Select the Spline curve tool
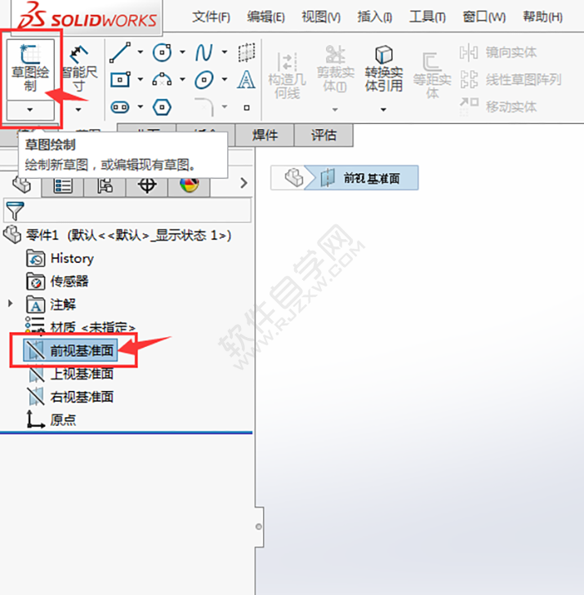 (x=204, y=52)
